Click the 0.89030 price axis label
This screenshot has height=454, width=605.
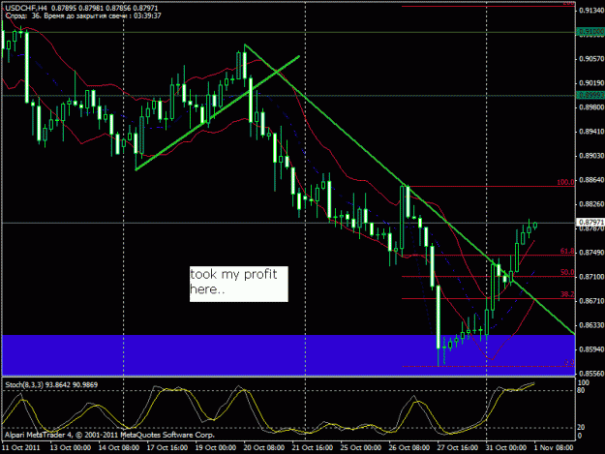pyautogui.click(x=591, y=156)
